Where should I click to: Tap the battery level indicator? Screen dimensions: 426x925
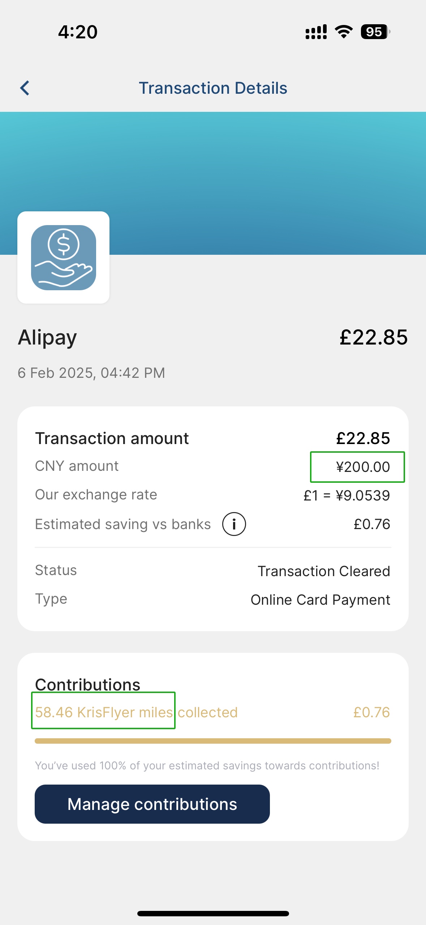tap(375, 32)
